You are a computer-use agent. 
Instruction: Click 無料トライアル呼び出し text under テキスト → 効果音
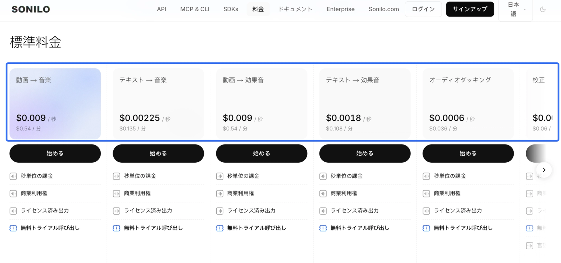[x=360, y=228]
